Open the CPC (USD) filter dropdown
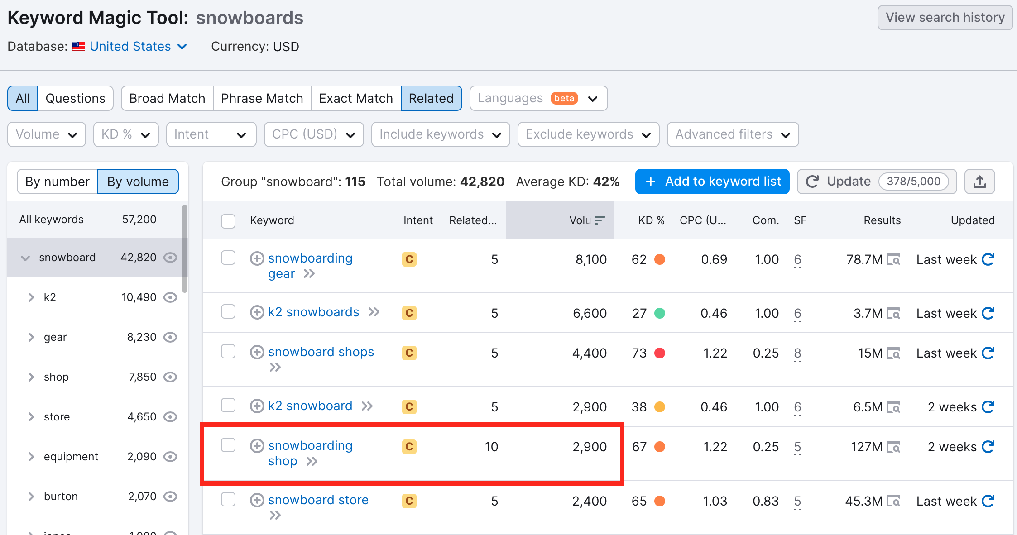1017x535 pixels. [314, 134]
